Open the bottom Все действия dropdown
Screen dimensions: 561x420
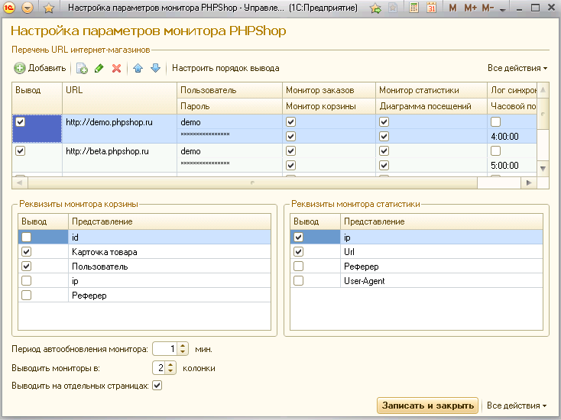[x=517, y=405]
